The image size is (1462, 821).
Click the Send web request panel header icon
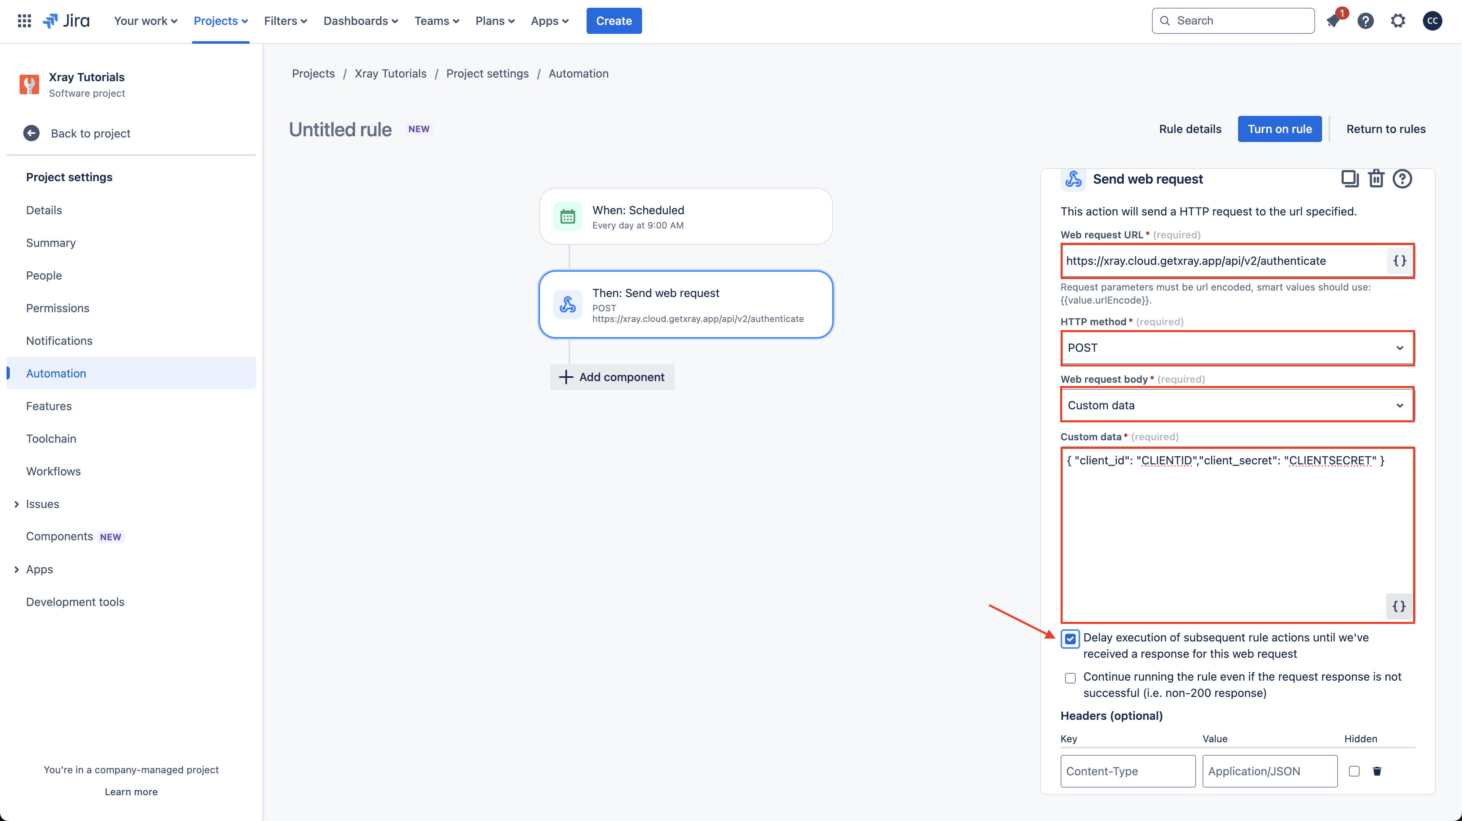[x=1073, y=179]
